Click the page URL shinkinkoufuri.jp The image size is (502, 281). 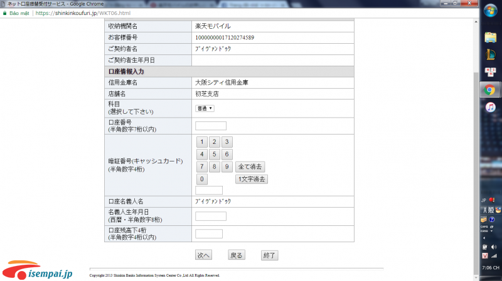pos(83,13)
